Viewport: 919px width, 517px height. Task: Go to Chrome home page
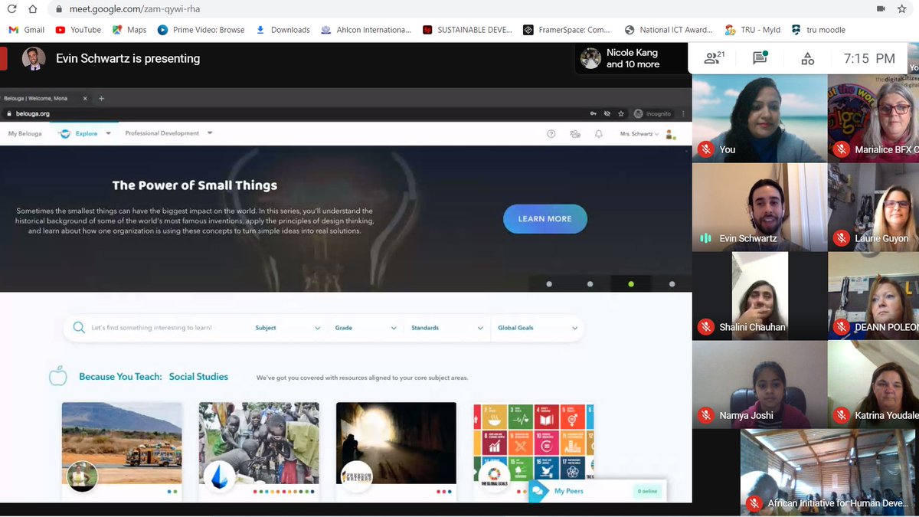click(x=31, y=9)
